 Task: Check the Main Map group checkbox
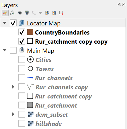(13, 50)
